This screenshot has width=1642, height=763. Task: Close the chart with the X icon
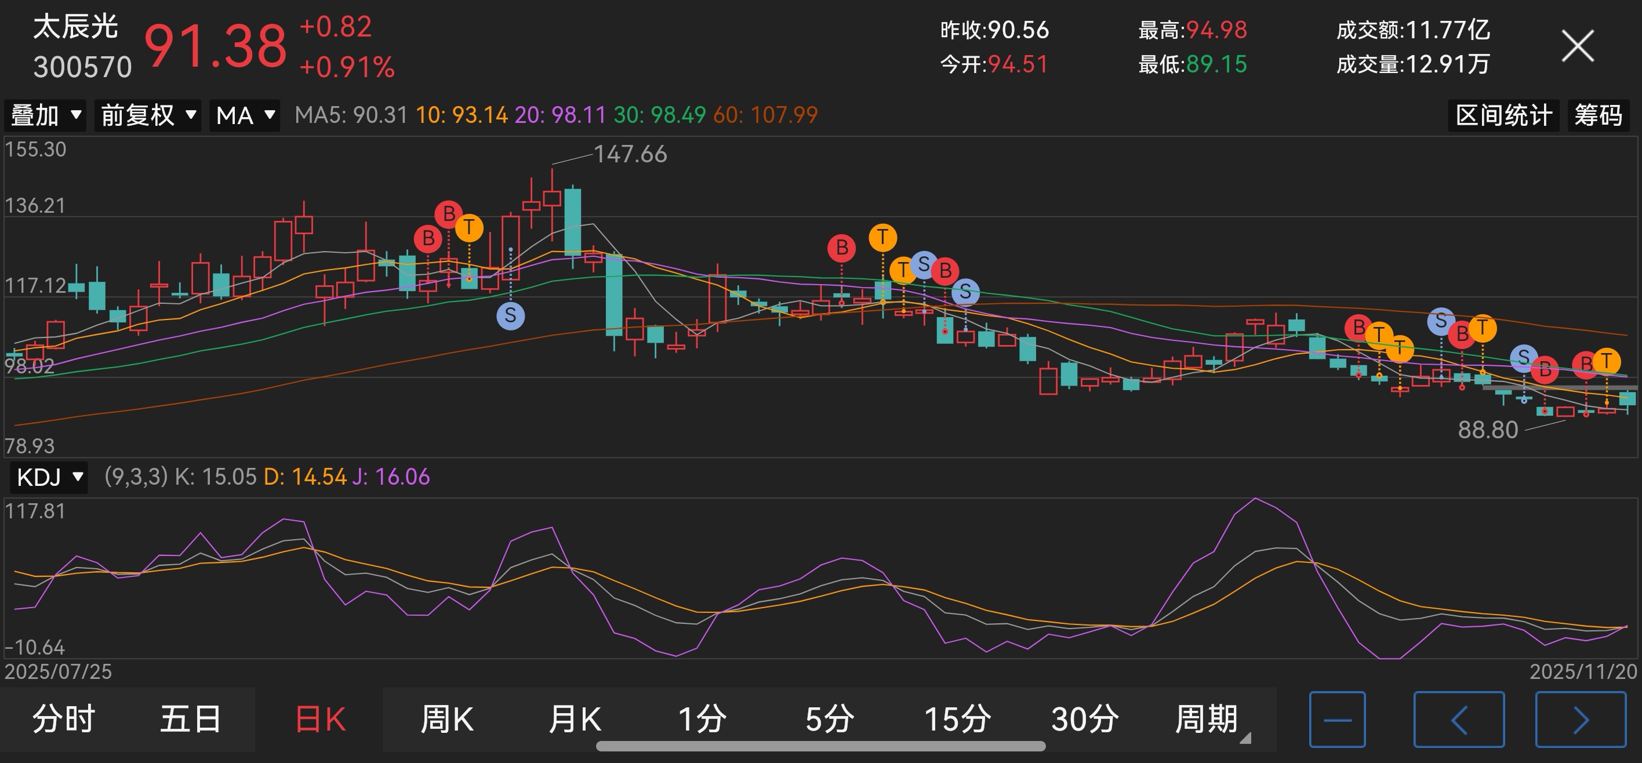1577,46
